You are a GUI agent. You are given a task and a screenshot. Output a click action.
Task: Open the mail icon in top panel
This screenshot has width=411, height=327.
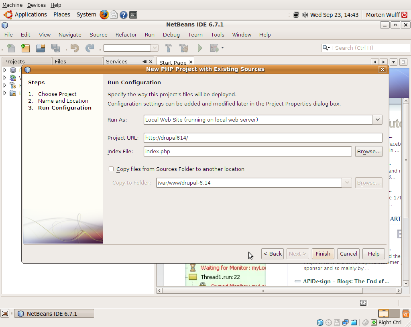[x=114, y=15]
